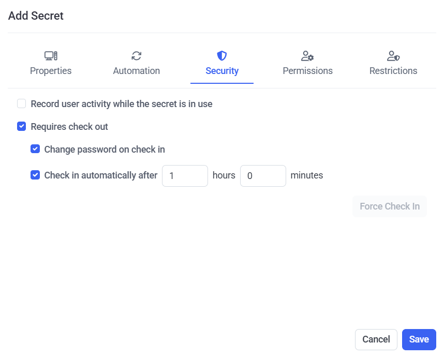Select the Security tab label

[222, 71]
